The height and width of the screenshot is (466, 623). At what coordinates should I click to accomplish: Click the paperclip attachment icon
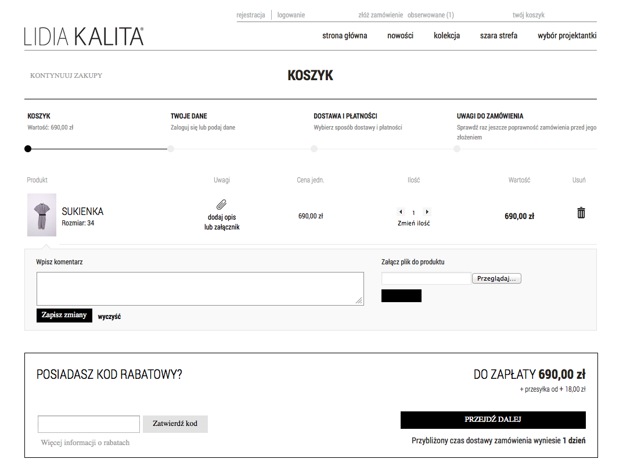pyautogui.click(x=221, y=205)
